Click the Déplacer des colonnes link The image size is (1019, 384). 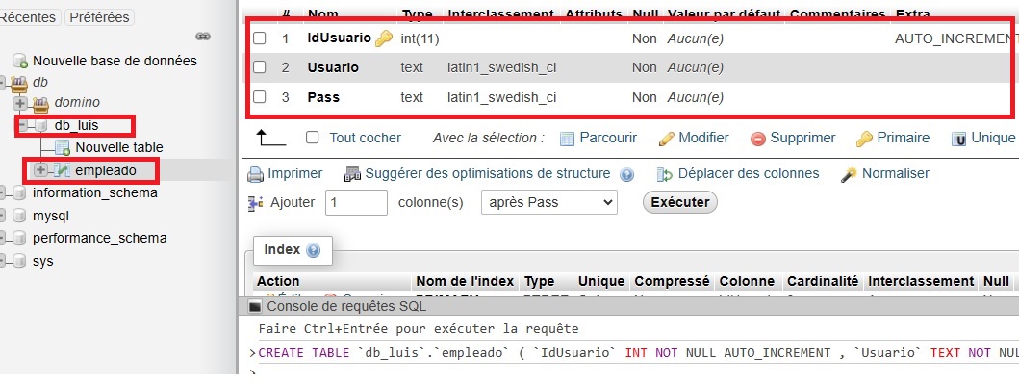749,173
